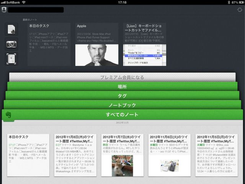Screen dimensions: 245x184
Task: Tap the 2012年11月 date header
Action: coord(122,123)
